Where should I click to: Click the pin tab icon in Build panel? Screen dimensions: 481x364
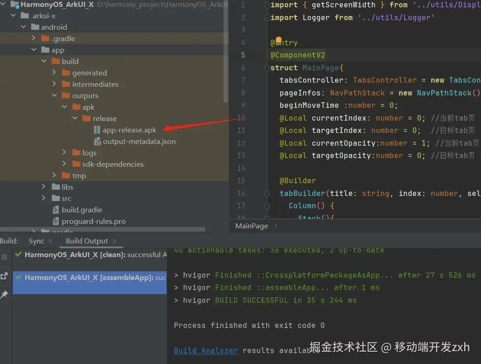[4, 295]
